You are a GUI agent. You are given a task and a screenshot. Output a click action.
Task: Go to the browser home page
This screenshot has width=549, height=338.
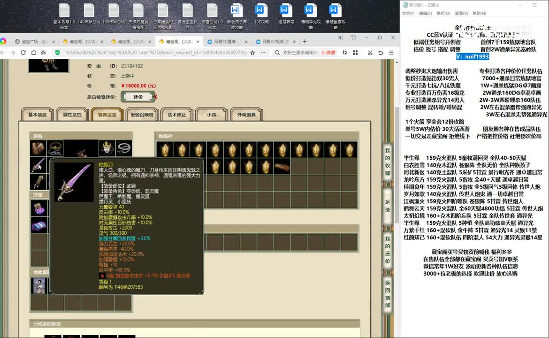[x=34, y=53]
